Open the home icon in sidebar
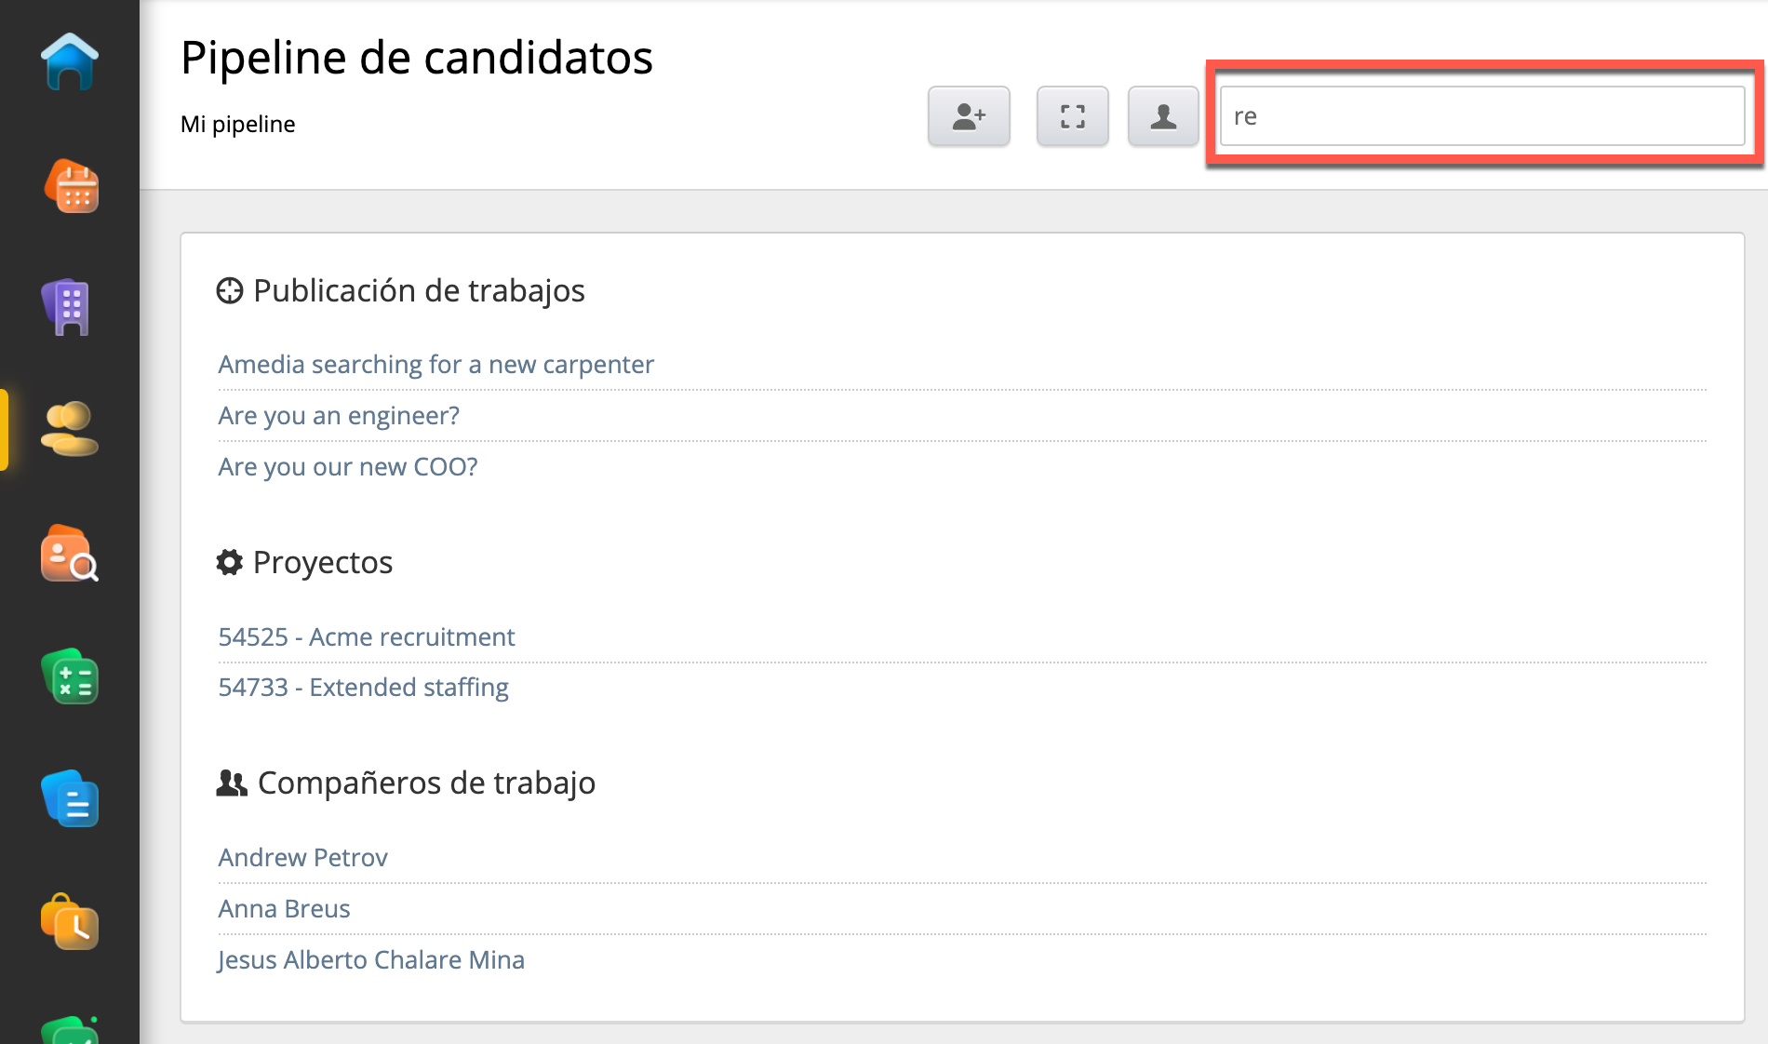Viewport: 1768px width, 1044px height. click(70, 63)
